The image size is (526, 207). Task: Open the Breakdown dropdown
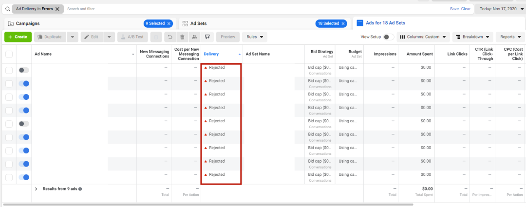coord(472,37)
